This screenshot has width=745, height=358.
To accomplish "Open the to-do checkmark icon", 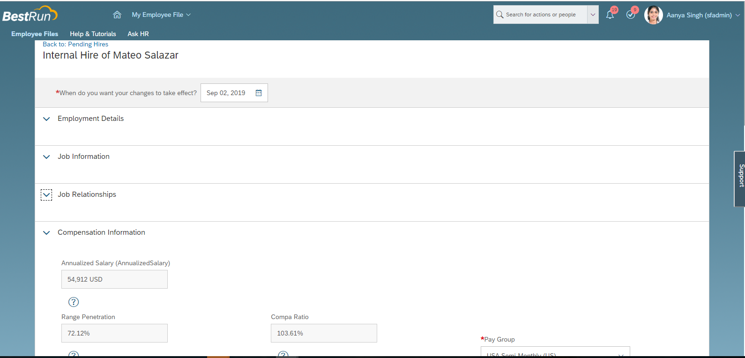I will click(x=631, y=15).
